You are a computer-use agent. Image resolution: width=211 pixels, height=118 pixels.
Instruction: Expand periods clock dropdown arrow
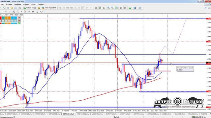pos(137,8)
